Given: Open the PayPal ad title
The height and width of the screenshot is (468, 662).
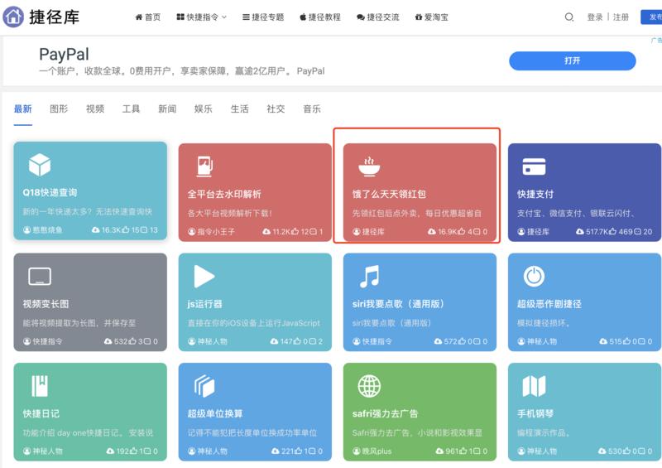Looking at the screenshot, I should 64,54.
